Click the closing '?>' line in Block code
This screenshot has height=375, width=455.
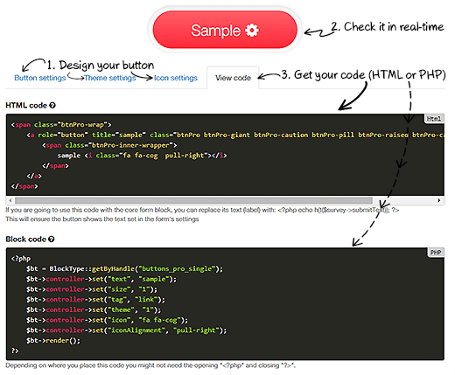click(x=15, y=351)
